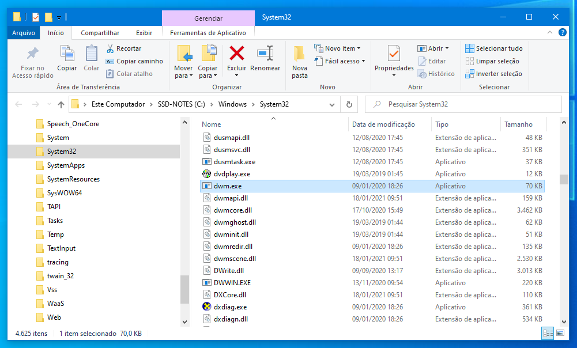Click Selecionar tudo

point(494,48)
